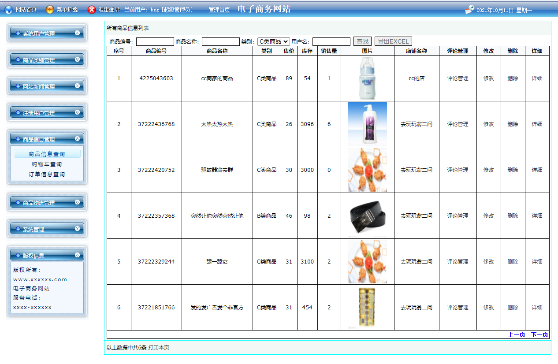This screenshot has height=364, width=558.
Task: Go to 下一页 next page
Action: coord(539,334)
